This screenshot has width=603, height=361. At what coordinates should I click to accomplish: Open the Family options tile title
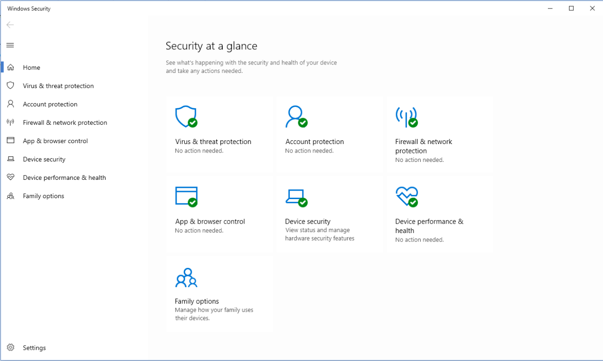pos(196,301)
